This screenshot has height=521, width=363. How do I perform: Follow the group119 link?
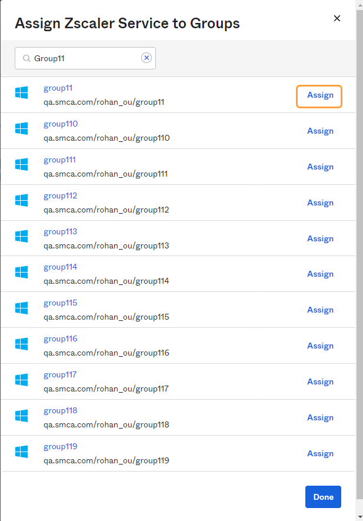click(x=60, y=446)
